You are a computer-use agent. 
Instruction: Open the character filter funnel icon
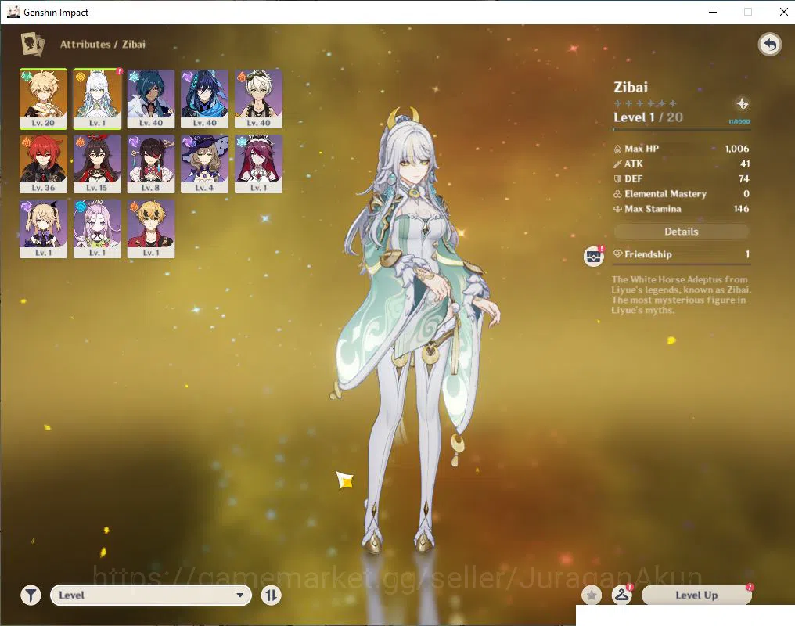31,595
